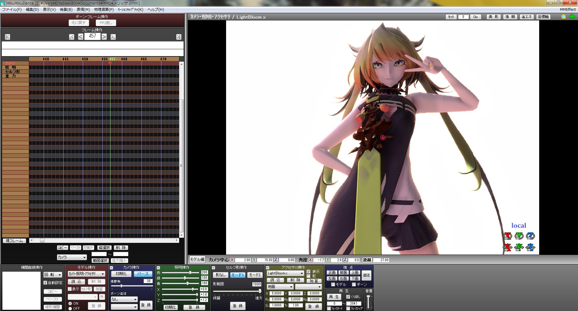The height and width of the screenshot is (311, 578).
Task: Click the camera keyframe diamond at frame 457
Action: [x=110, y=63]
